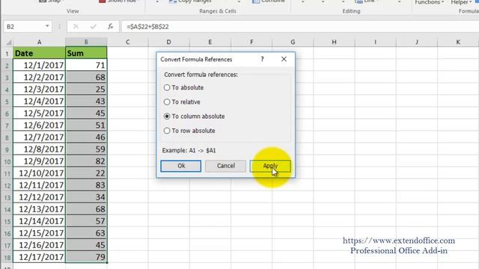
Task: Click the Sum cell showing 79
Action: coord(86,257)
